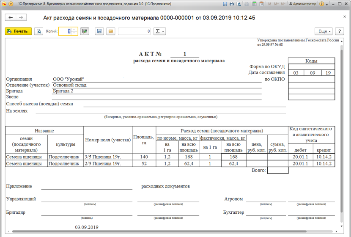
Task: Go forward with the right arrow button
Action: point(21,17)
